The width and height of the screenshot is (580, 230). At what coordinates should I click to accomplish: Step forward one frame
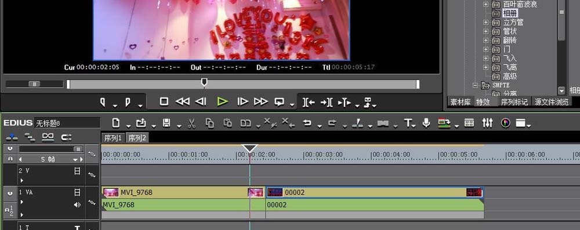[x=242, y=102]
